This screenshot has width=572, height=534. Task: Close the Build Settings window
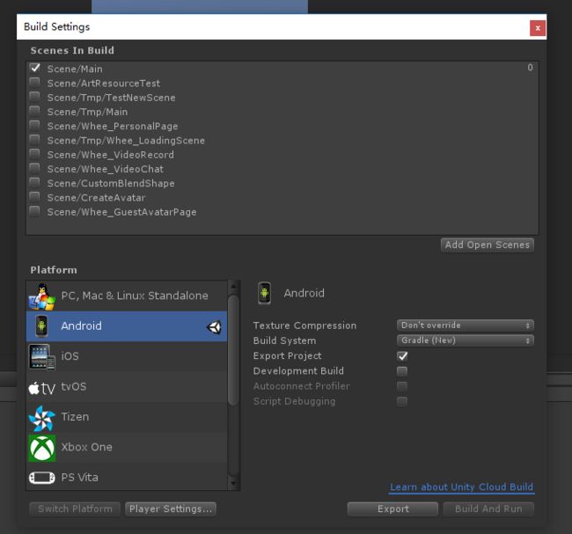[538, 28]
